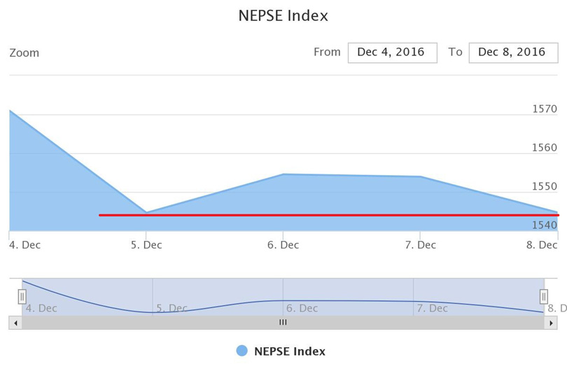Viewport: 567px width, 378px height.
Task: Click the 6. Dec x-axis label on main chart
Action: tap(283, 245)
